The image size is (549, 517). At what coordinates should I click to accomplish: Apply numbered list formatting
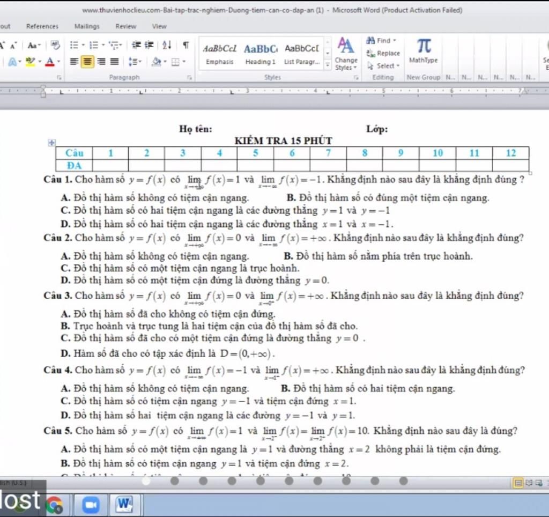(93, 45)
